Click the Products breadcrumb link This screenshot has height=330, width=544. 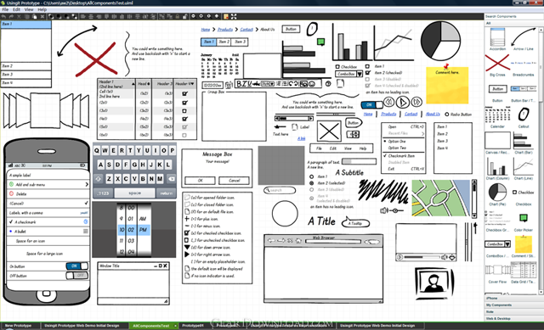[225, 30]
